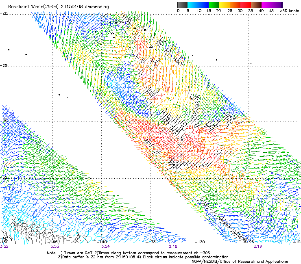
Task: Click the note line '3)Data buffer is 22 hrs'
Action: (143, 257)
